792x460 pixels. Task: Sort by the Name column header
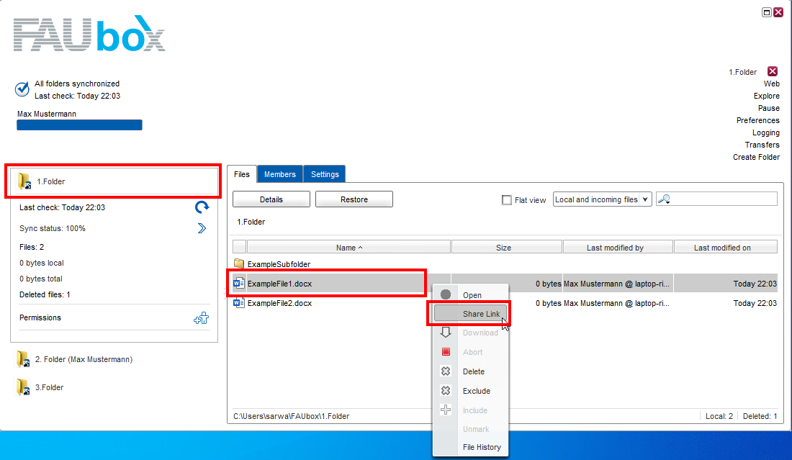click(348, 248)
